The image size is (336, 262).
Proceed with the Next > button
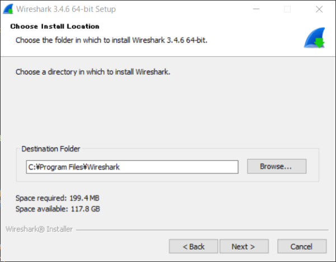click(244, 246)
